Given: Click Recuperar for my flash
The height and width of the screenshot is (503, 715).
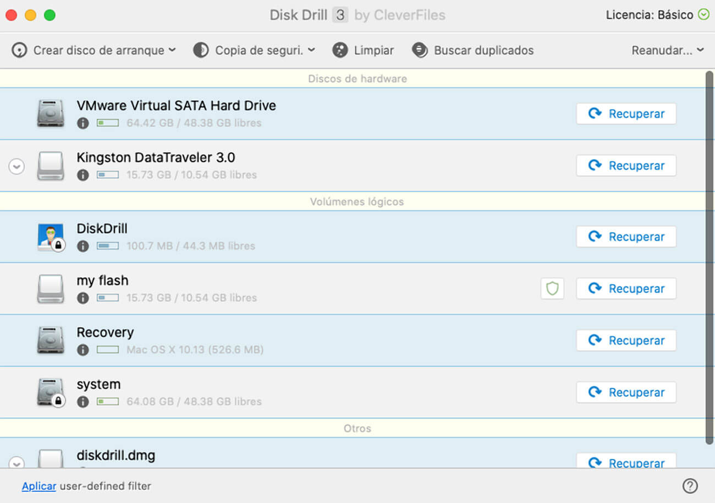Looking at the screenshot, I should coord(626,288).
